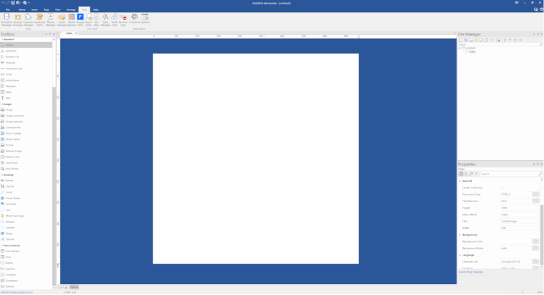Viewport: 544px width, 295px height.
Task: Switch Properties to categorized view
Action: (x=461, y=174)
